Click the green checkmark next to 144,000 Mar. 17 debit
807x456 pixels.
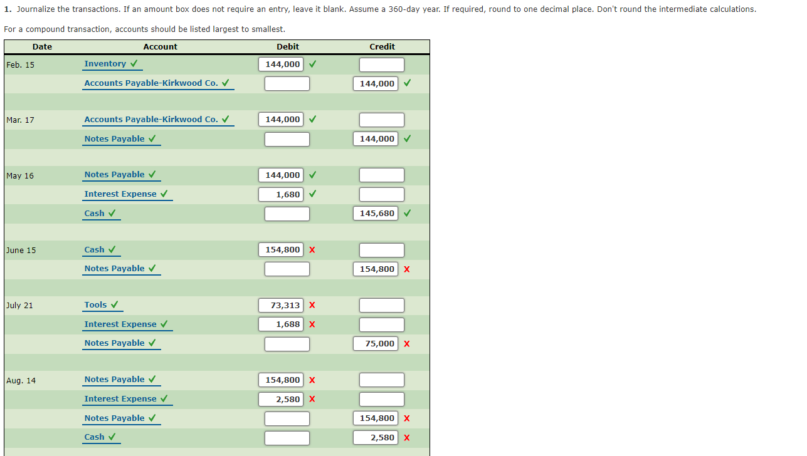pos(312,119)
